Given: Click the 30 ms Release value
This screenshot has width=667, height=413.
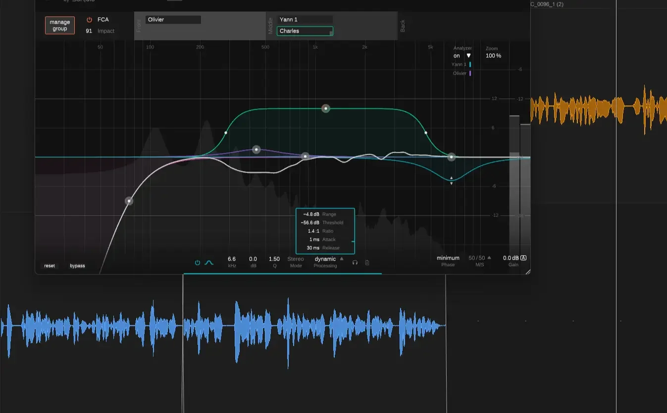Looking at the screenshot, I should pos(313,248).
